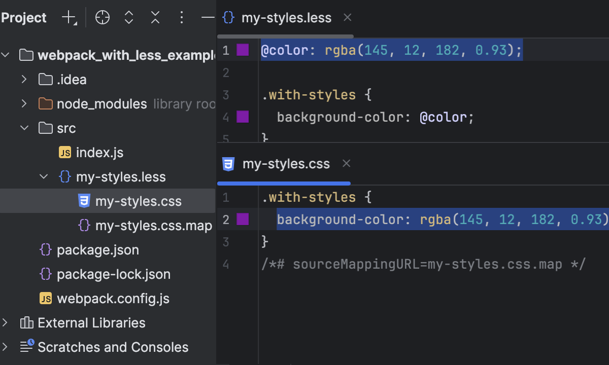The width and height of the screenshot is (609, 365).
Task: Click the horizontal scrollbar above the less editor
Action: pos(284,35)
